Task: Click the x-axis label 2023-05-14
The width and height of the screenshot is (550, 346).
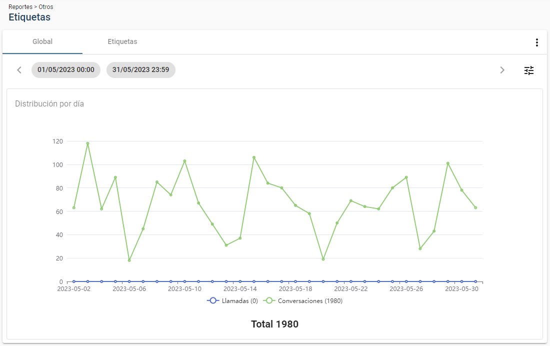Action: [240, 289]
